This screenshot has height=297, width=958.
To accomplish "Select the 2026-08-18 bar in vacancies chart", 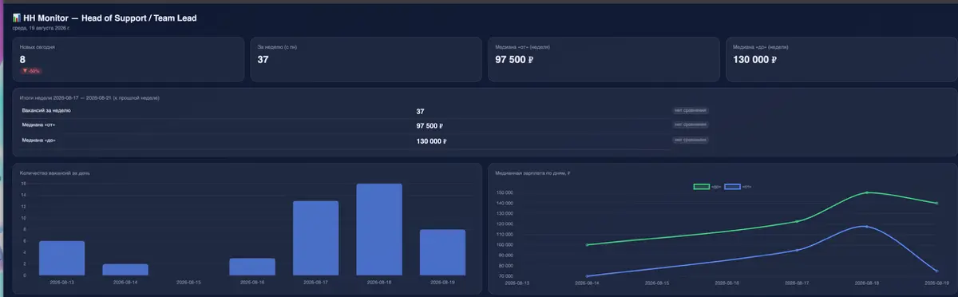I will click(x=379, y=230).
